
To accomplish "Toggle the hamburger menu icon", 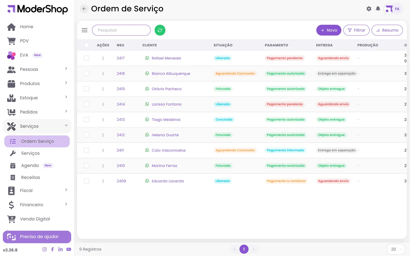I will point(85,30).
